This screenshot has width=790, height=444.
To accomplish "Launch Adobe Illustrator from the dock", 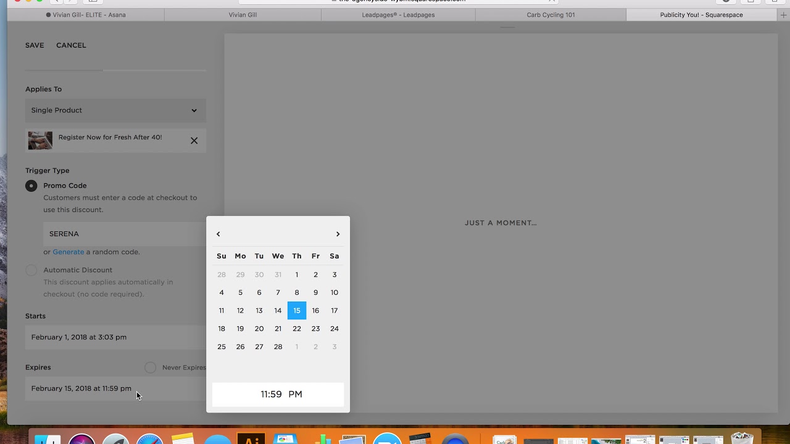I will pos(251,439).
